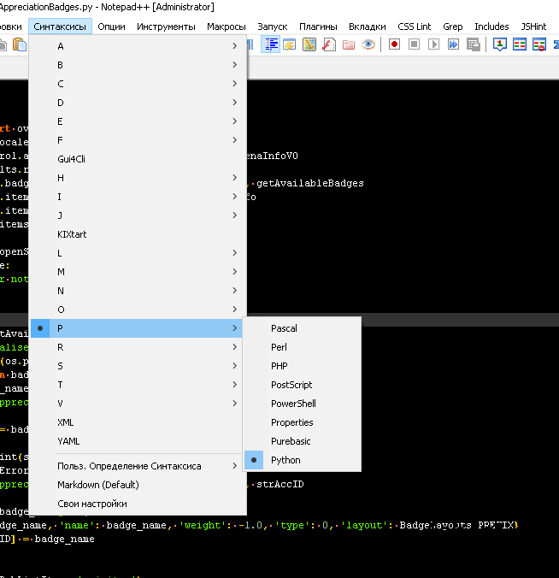Open the JSHint menu
Image resolution: width=559 pixels, height=578 pixels.
[533, 27]
